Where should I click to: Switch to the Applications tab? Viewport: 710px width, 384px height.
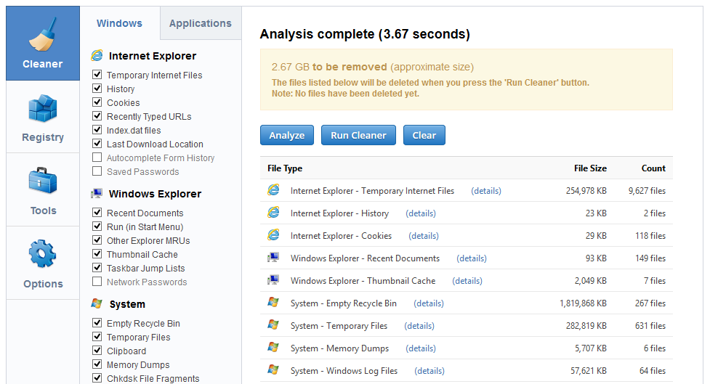click(x=201, y=23)
